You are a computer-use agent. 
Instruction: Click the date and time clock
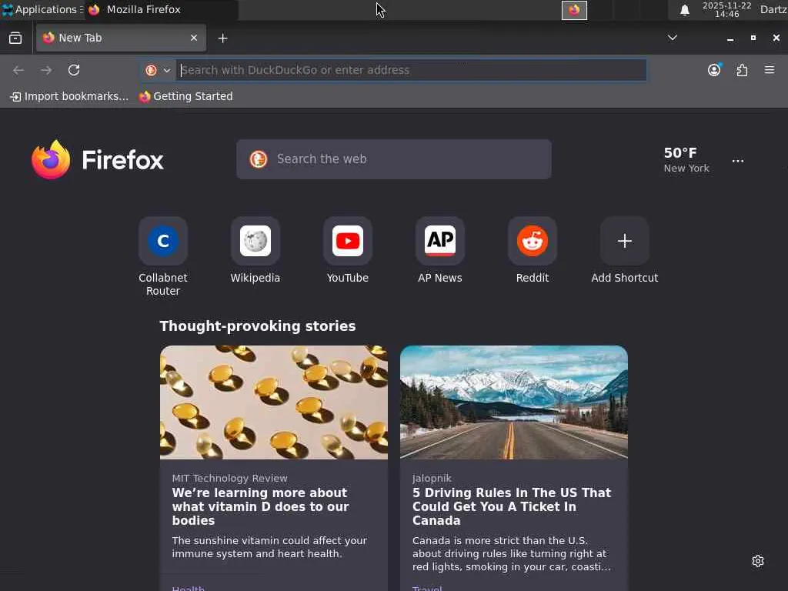pos(726,9)
